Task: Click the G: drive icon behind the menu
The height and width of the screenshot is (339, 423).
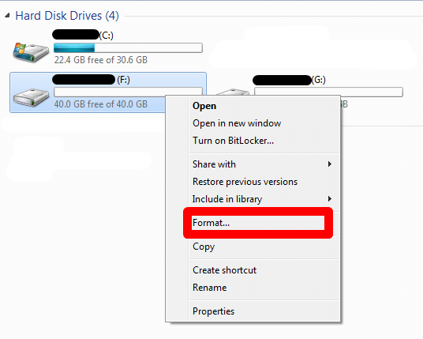Action: 233,92
